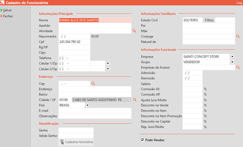This screenshot has width=243, height=147.
Task: Click the Cep lookup magnifier icon
Action: 93,83
